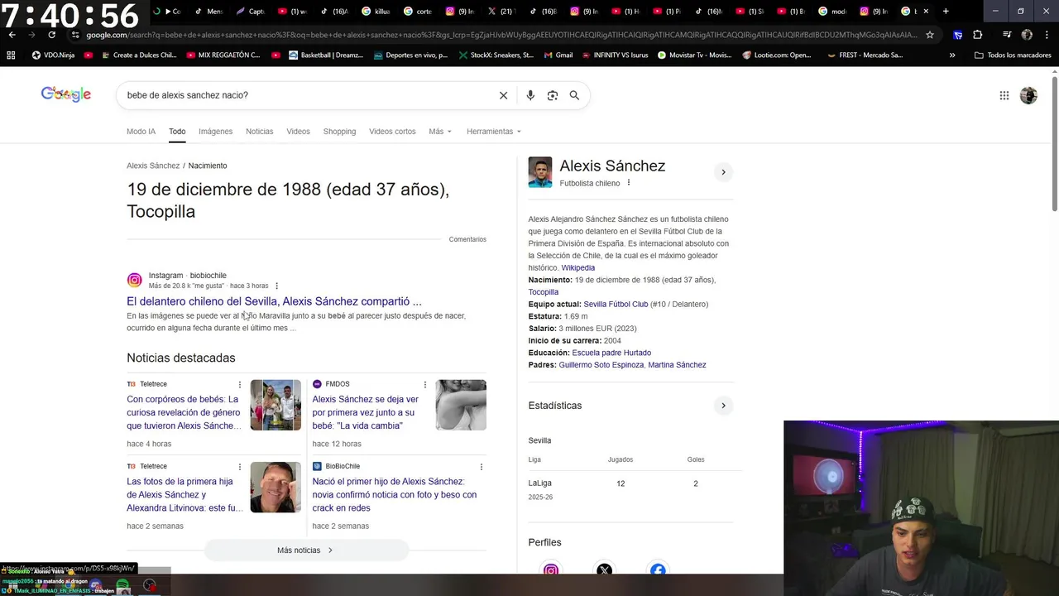Switch to the Videos tab
The height and width of the screenshot is (596, 1059).
click(x=298, y=132)
